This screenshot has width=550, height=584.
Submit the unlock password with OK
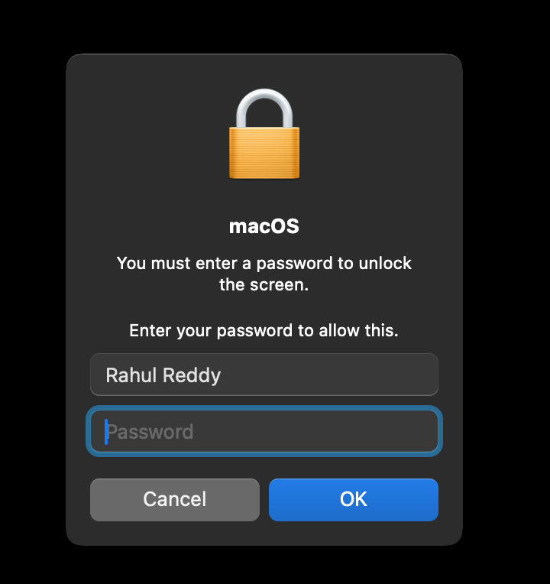[354, 499]
